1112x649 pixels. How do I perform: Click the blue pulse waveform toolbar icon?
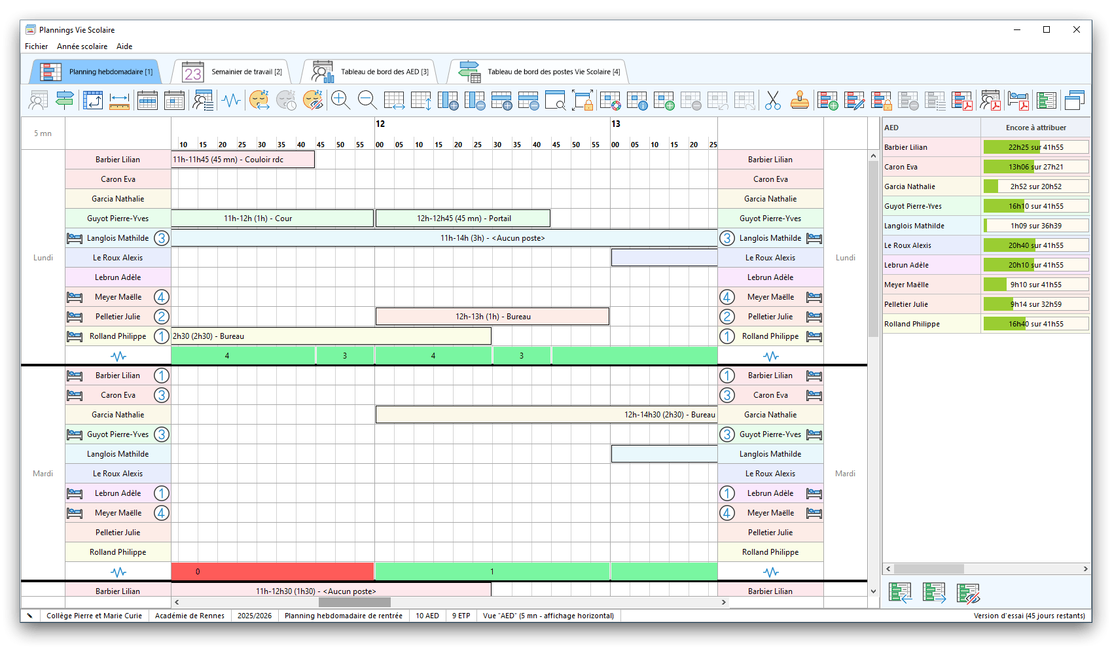[231, 100]
